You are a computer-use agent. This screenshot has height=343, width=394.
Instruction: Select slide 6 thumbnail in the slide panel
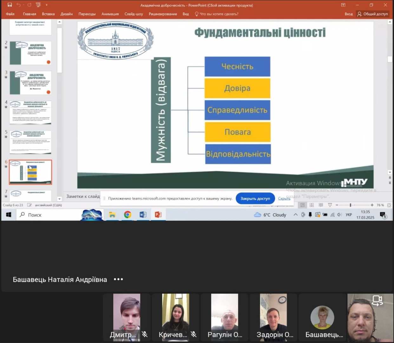tap(30, 172)
